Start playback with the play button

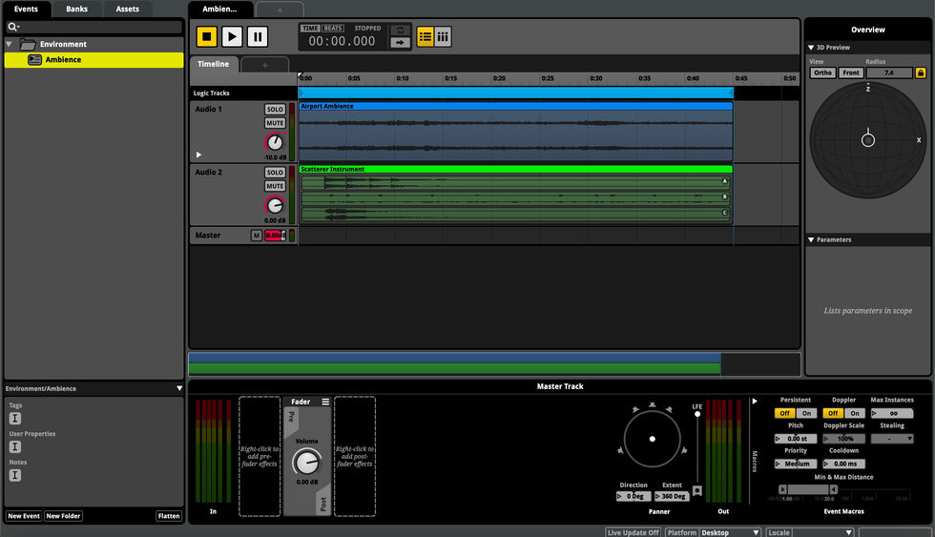point(232,36)
